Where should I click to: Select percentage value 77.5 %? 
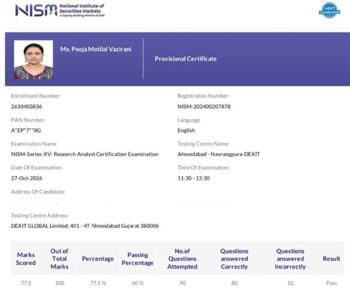(x=98, y=283)
